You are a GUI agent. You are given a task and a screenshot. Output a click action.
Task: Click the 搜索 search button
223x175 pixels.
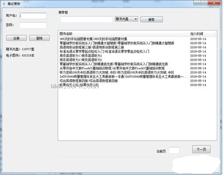point(151,20)
